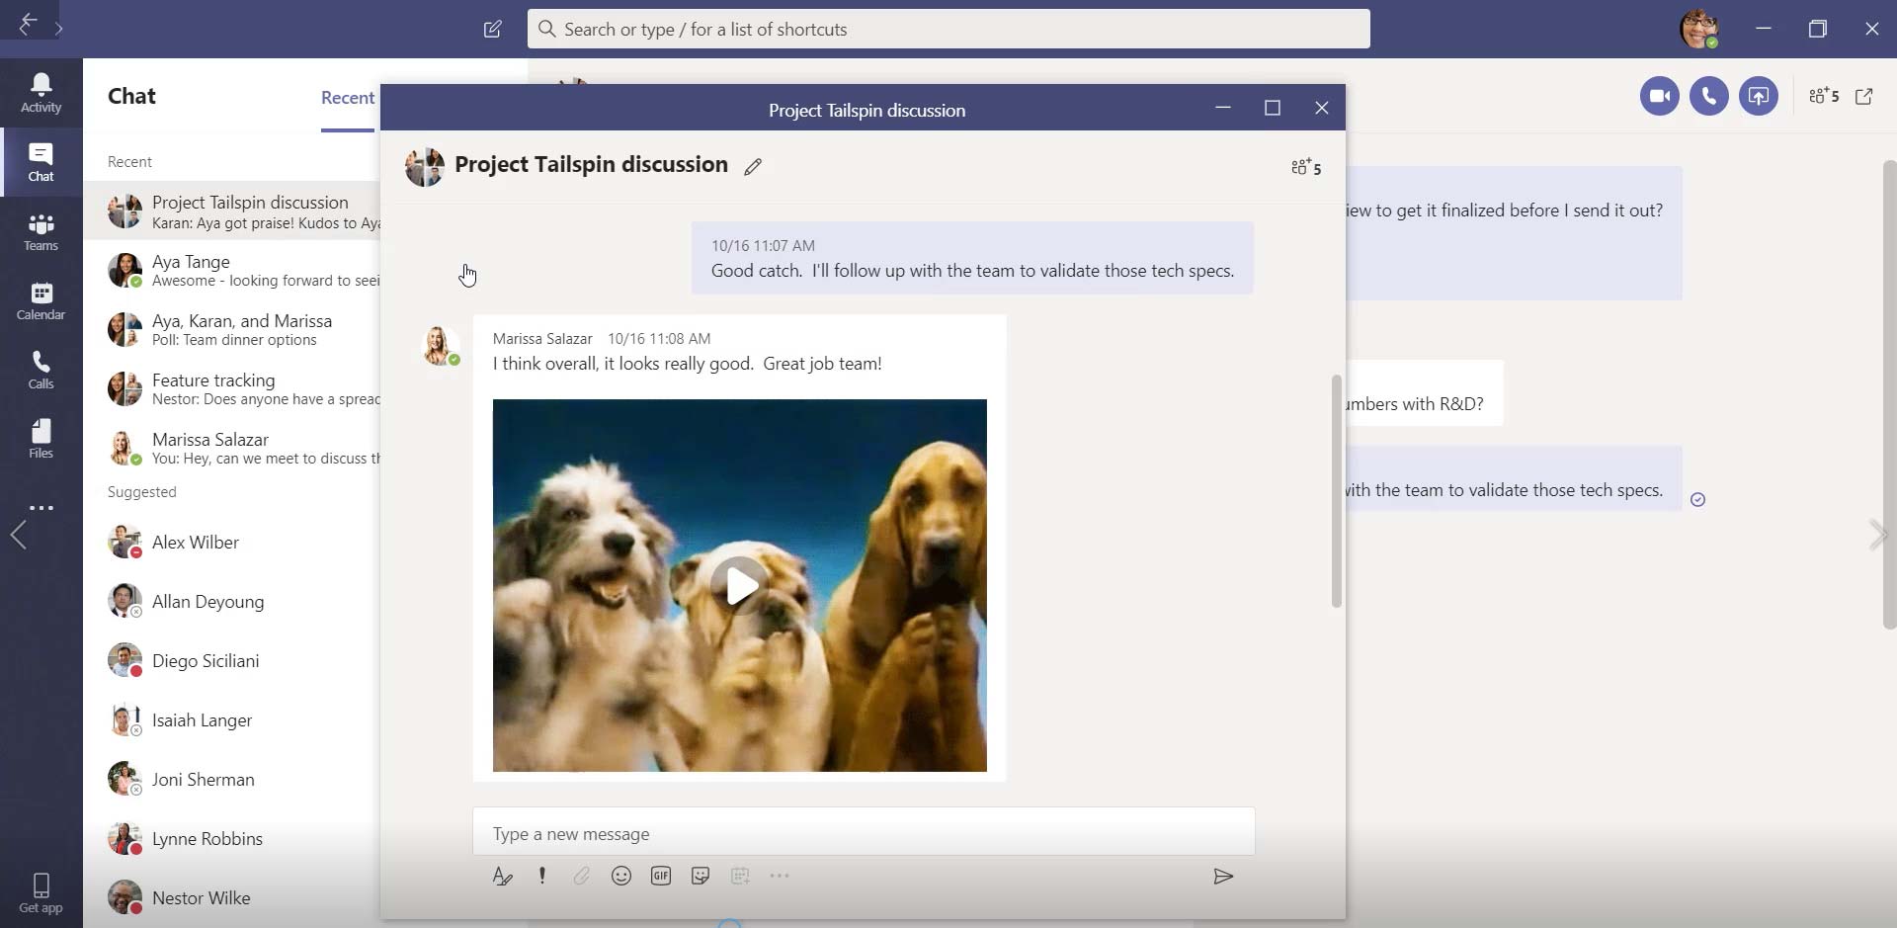
Task: Click the Type a new message box
Action: [864, 832]
